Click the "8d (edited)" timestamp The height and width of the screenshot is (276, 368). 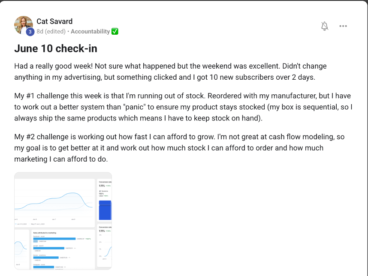pyautogui.click(x=51, y=31)
